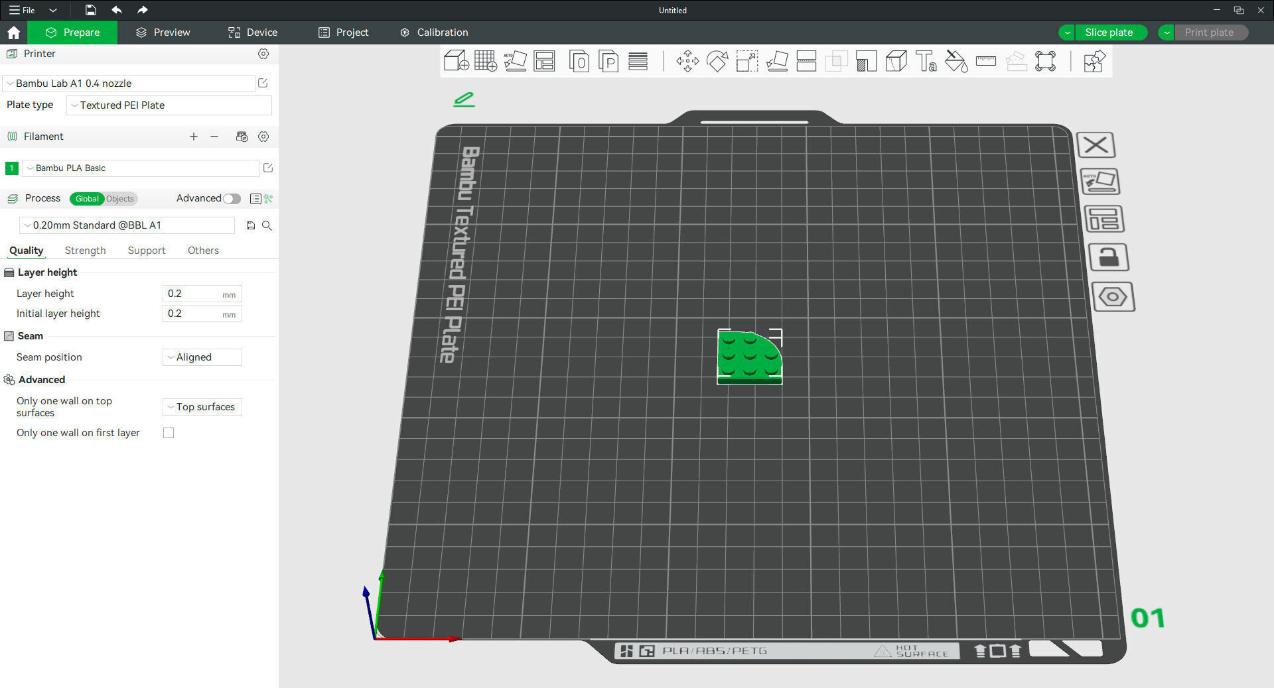Image resolution: width=1274 pixels, height=688 pixels.
Task: Open printer section settings gear
Action: click(x=263, y=54)
